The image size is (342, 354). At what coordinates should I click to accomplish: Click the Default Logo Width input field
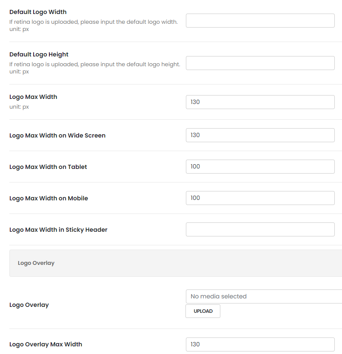[x=260, y=20]
